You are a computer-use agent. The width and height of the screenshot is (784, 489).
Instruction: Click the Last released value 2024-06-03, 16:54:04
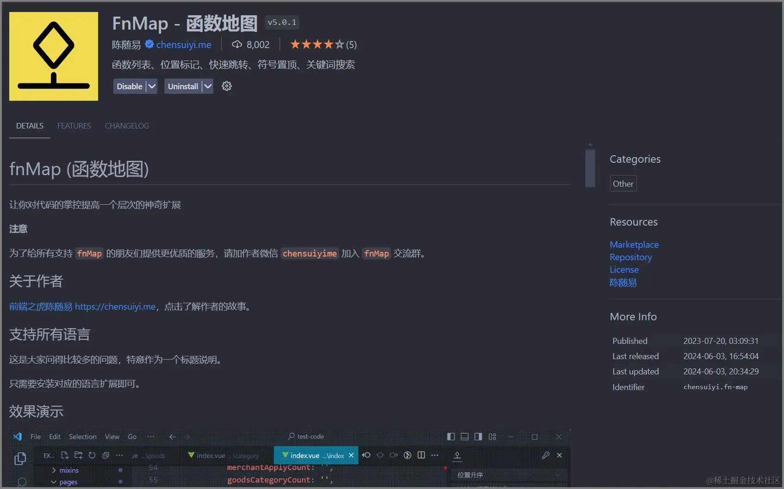[721, 356]
